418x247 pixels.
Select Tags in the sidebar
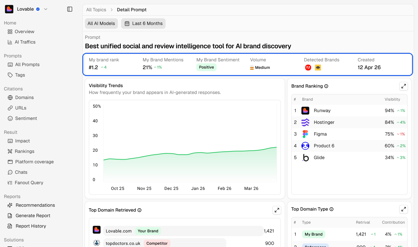click(16, 75)
